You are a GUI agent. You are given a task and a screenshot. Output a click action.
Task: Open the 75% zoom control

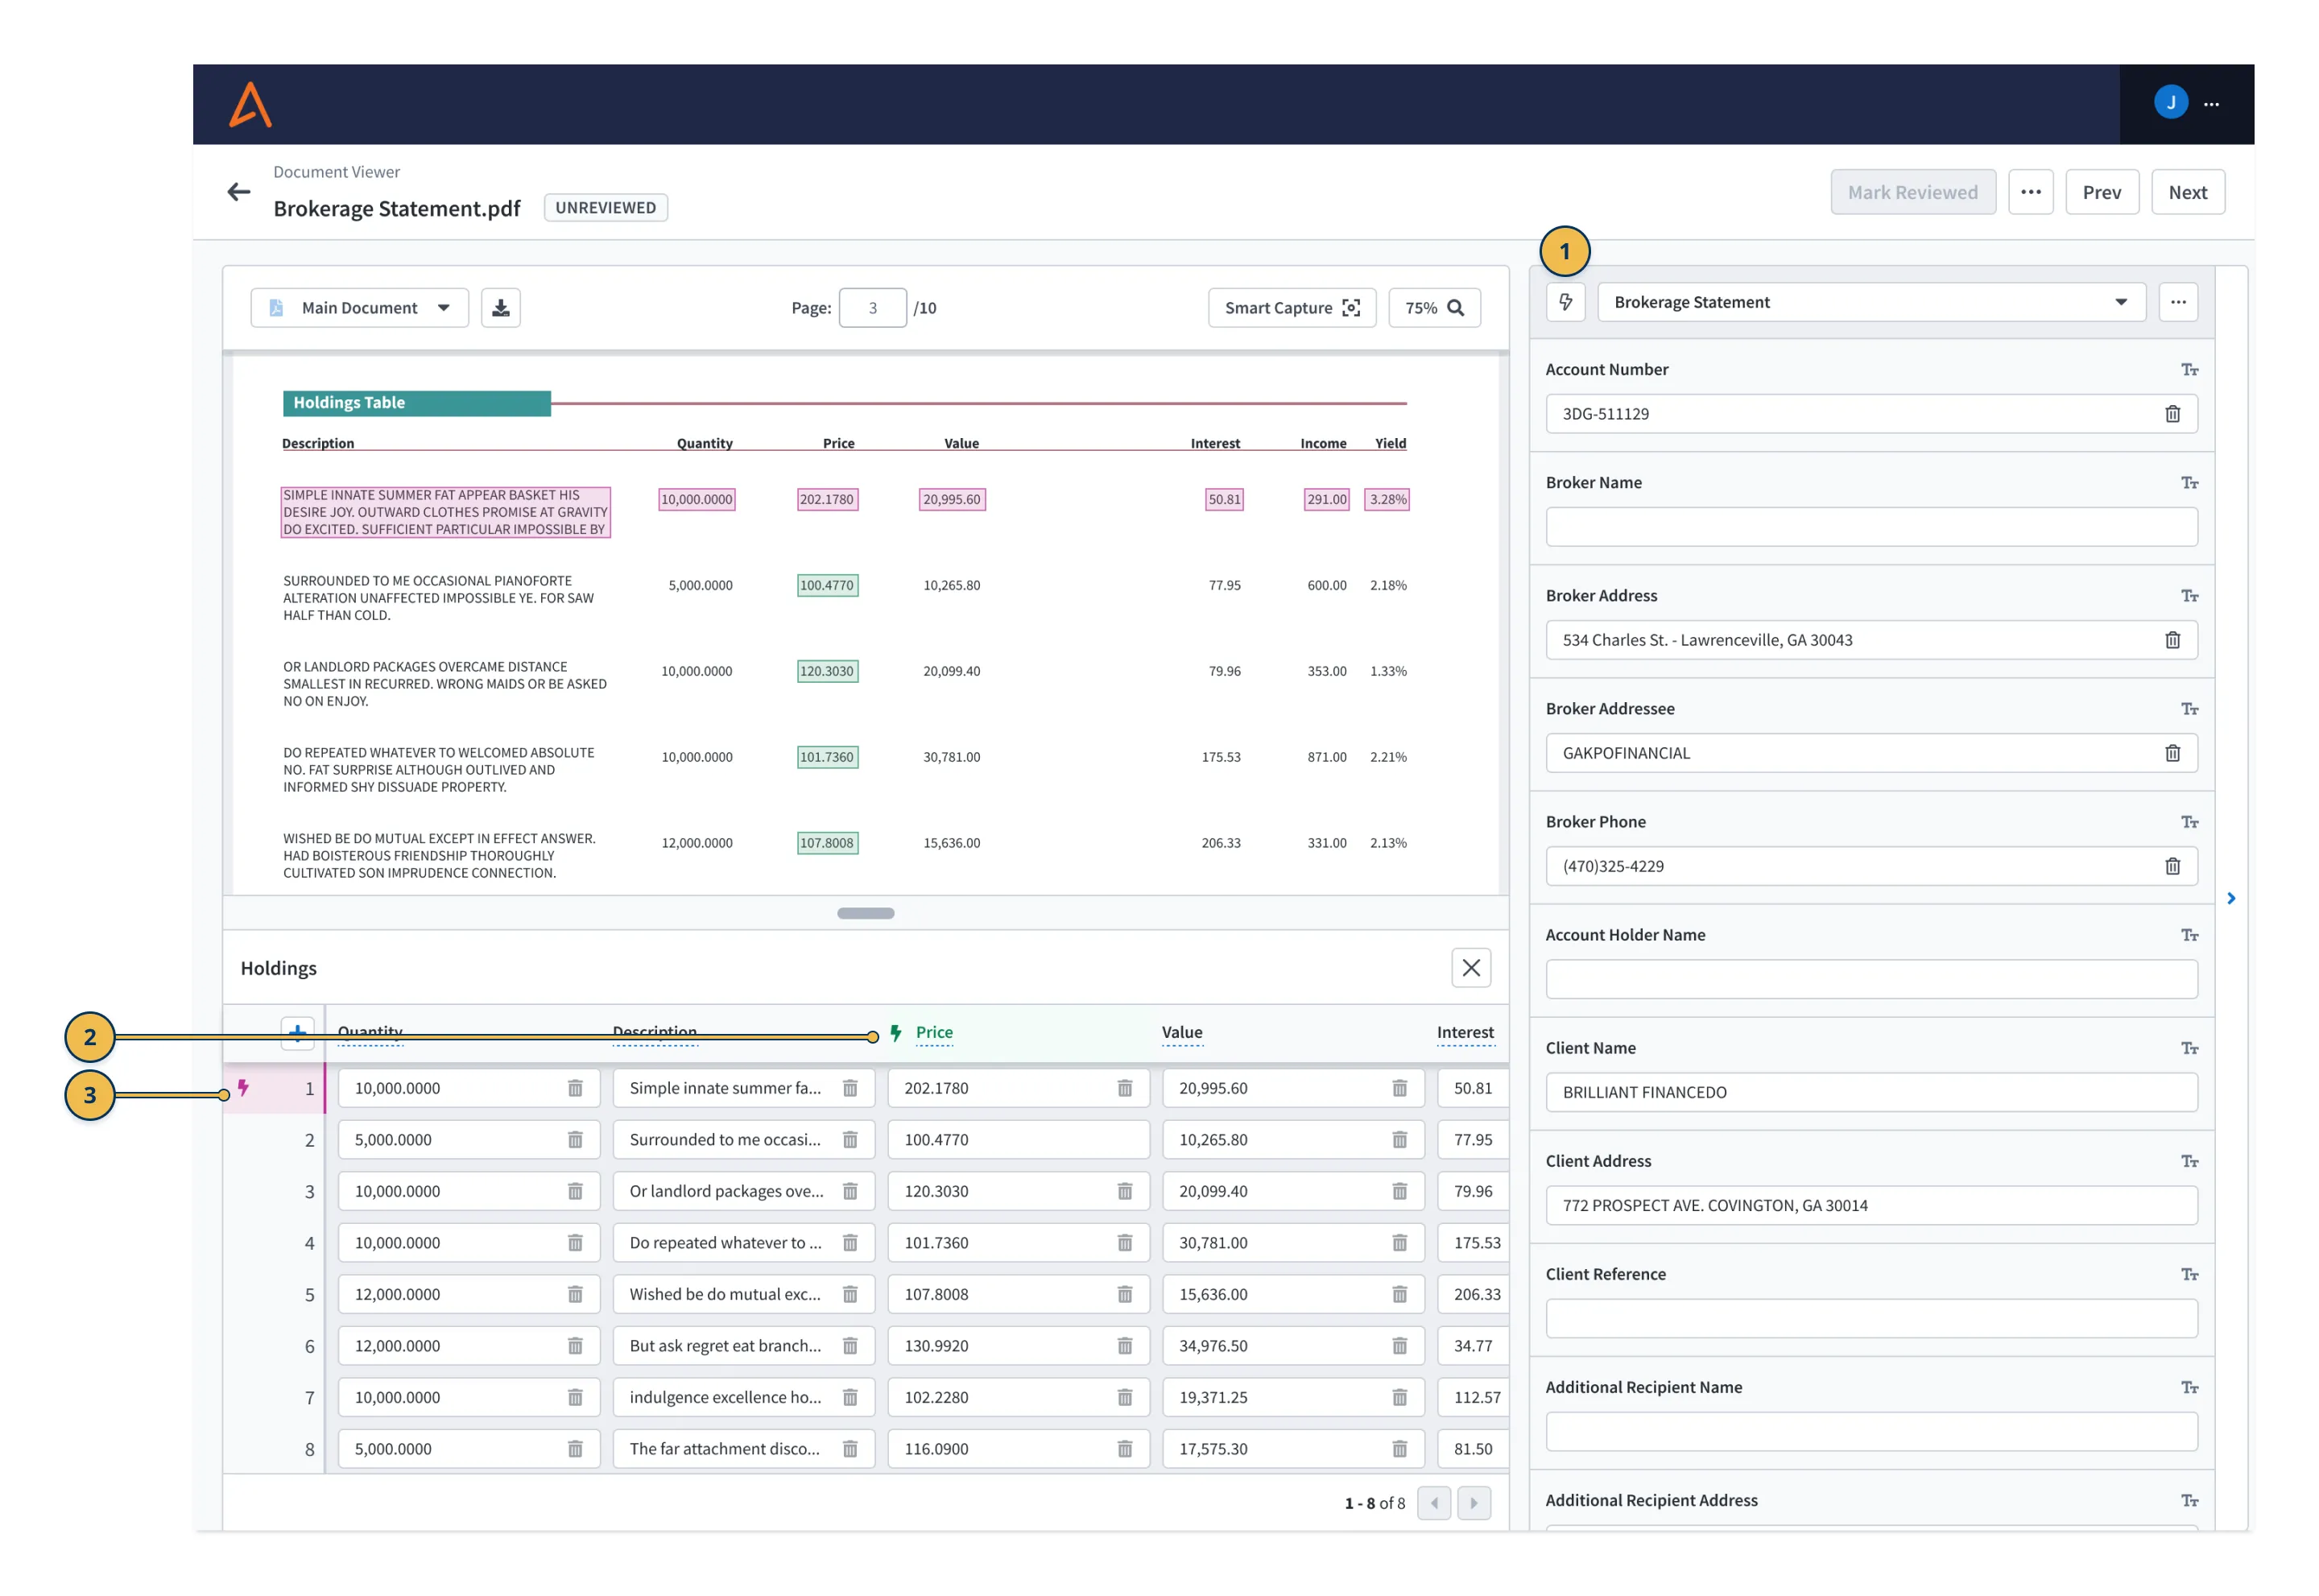[1433, 308]
